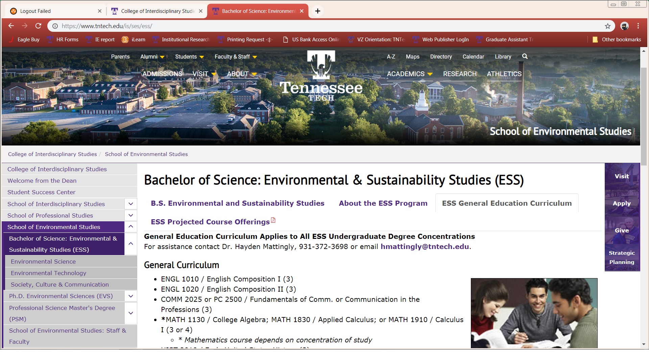Click the hmattingly@tntech.edu email link

coord(425,247)
